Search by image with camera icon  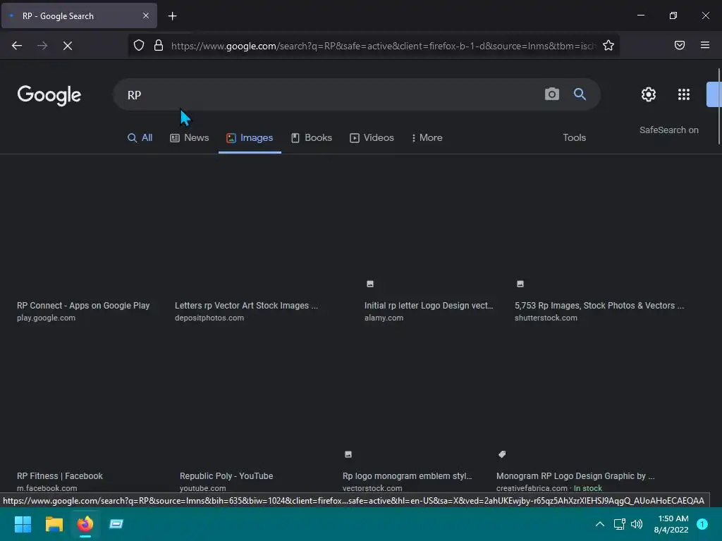point(551,94)
